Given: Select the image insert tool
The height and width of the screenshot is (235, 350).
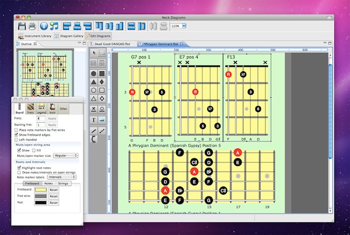Looking at the screenshot, I should pyautogui.click(x=102, y=120).
